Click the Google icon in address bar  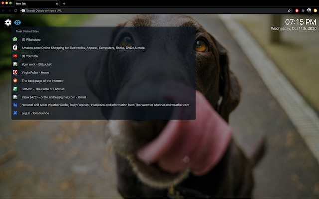[x=23, y=11]
